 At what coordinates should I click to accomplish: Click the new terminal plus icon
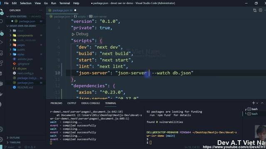coord(254,103)
